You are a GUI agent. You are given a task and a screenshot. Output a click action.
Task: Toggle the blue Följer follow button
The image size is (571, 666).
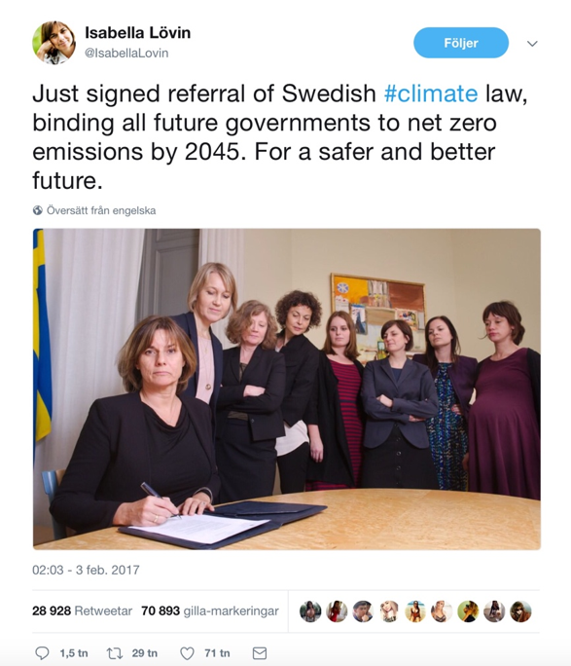(x=461, y=43)
